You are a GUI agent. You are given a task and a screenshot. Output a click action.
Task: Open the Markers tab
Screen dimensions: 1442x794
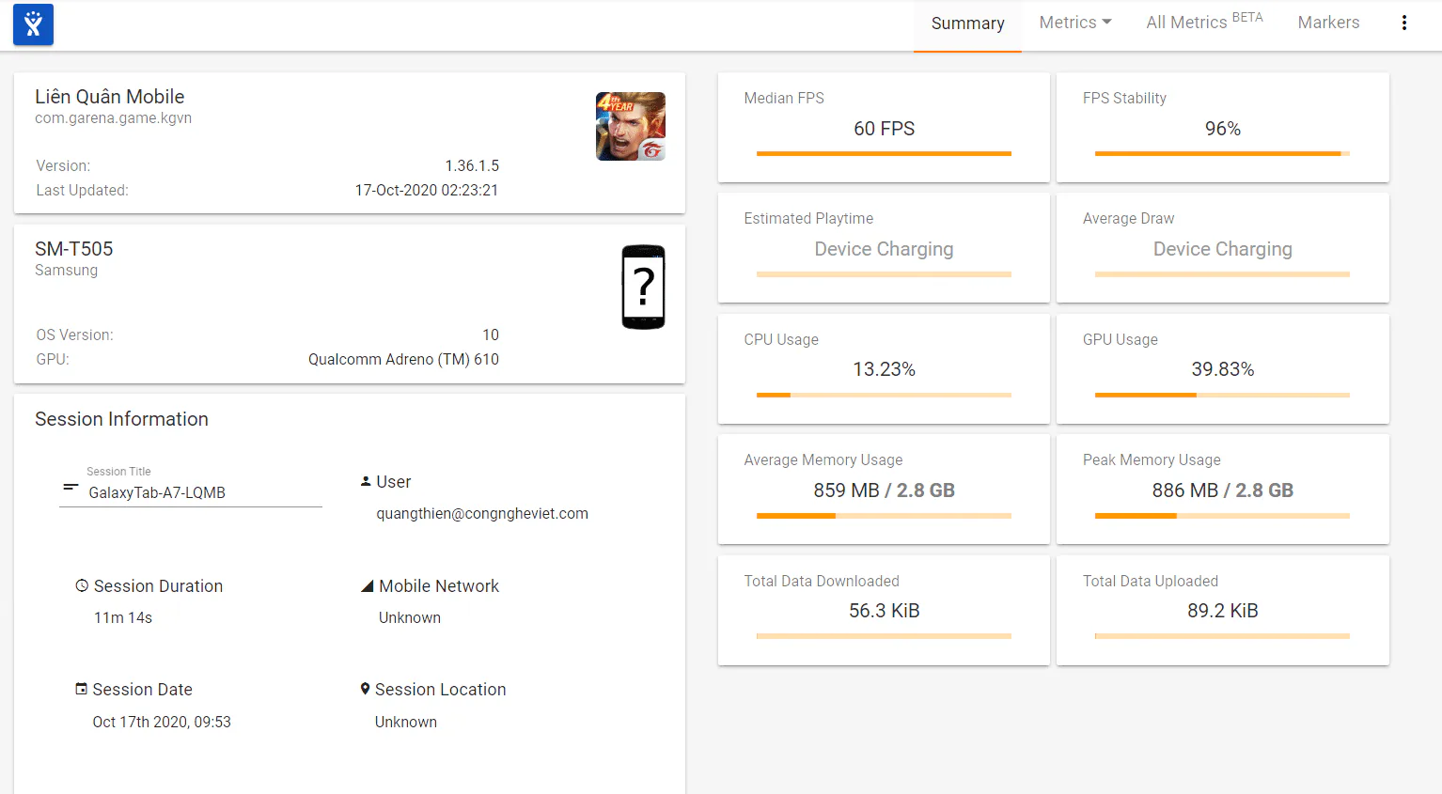(x=1328, y=23)
